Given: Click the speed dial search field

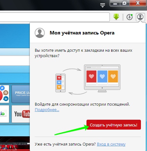Looking at the screenshot, I should 15,60.
